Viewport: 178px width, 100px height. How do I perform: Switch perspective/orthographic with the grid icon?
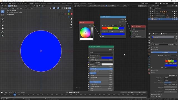[x=71, y=27]
